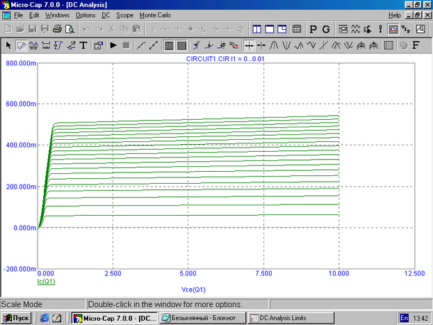Select the arrow pointer mode tool
This screenshot has width=433, height=325.
8,45
